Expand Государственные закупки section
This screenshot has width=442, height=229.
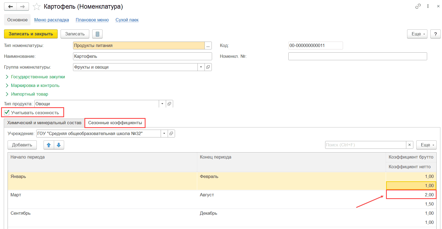[x=38, y=77]
